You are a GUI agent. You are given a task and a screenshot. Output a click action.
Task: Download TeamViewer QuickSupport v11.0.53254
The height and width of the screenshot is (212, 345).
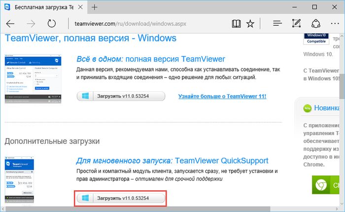pyautogui.click(x=121, y=198)
